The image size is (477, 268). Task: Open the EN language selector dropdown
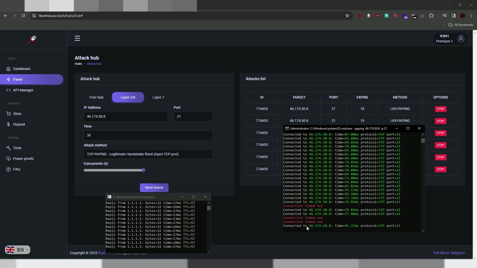click(x=18, y=250)
